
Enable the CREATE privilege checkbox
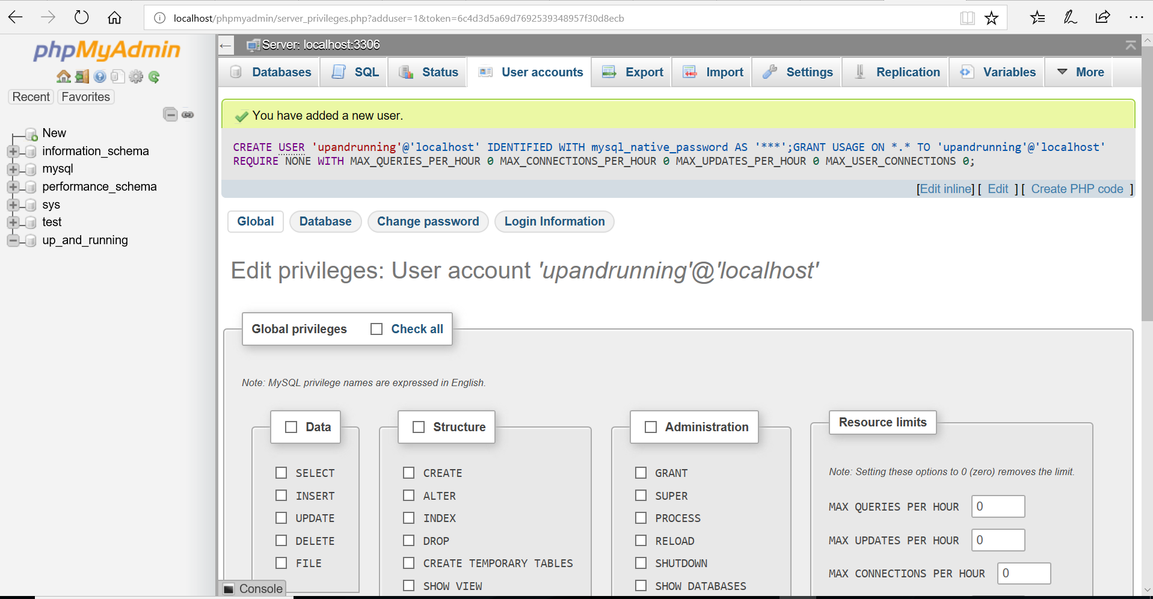coord(409,473)
